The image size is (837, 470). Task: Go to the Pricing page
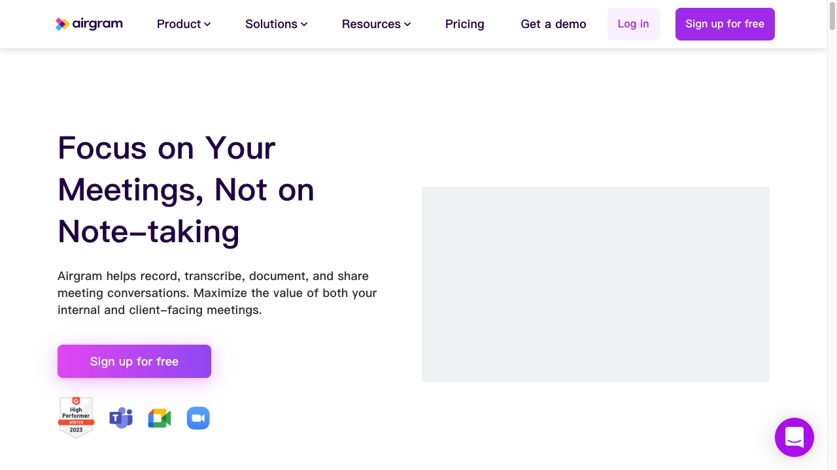pos(464,24)
